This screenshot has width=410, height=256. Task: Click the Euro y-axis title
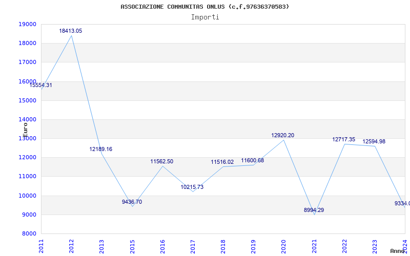point(25,130)
